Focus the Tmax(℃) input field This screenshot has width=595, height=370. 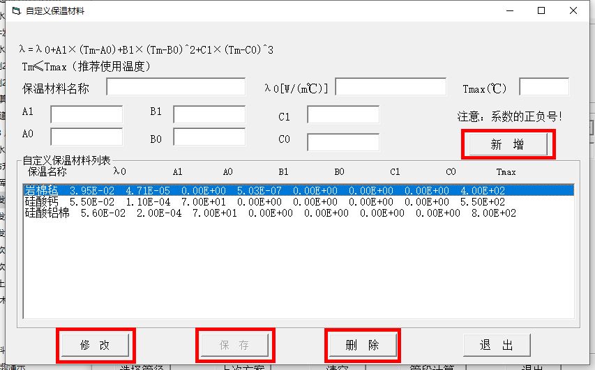(544, 87)
